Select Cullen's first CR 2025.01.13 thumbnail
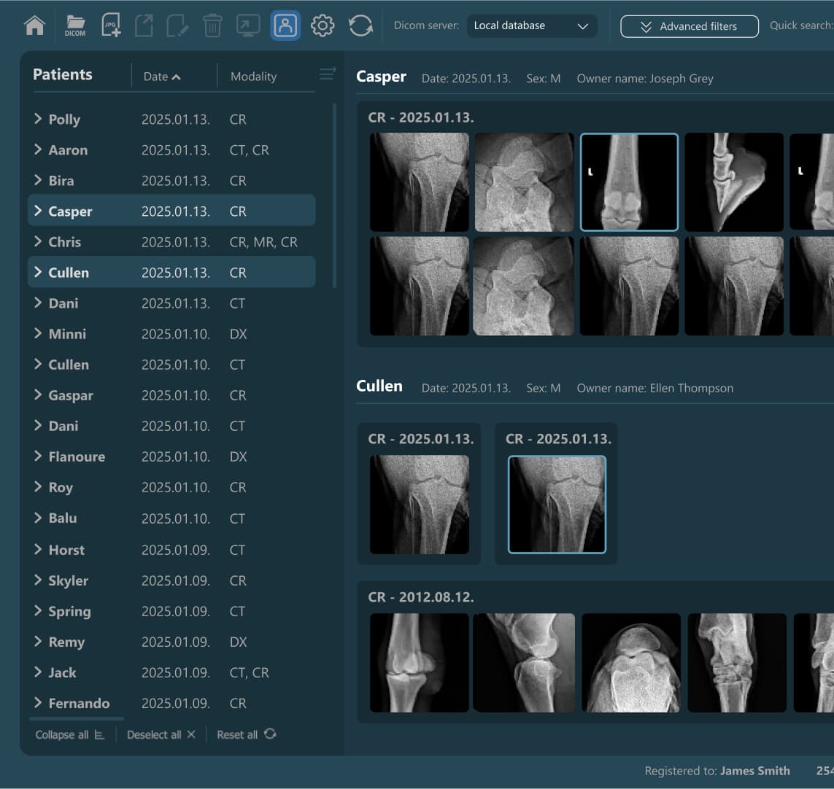Image resolution: width=834 pixels, height=789 pixels. (420, 505)
